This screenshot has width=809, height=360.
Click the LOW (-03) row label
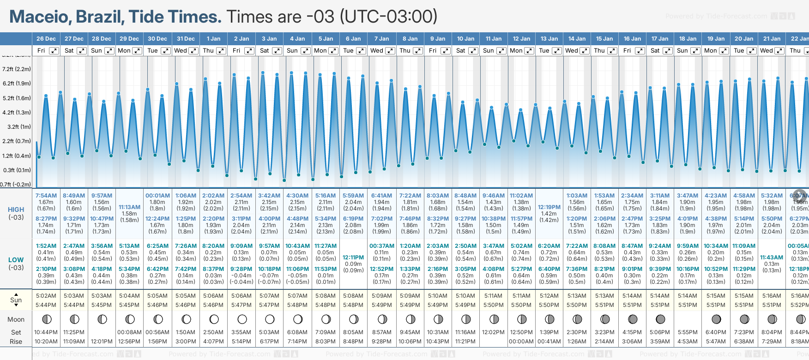16,264
